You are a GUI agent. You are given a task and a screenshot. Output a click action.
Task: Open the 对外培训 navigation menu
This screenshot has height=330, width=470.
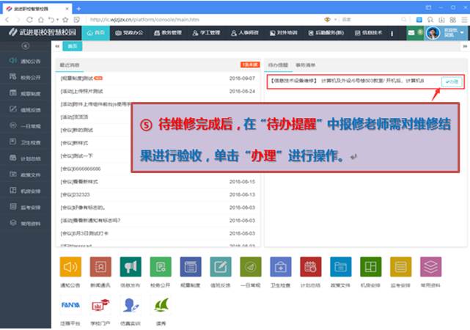click(283, 33)
